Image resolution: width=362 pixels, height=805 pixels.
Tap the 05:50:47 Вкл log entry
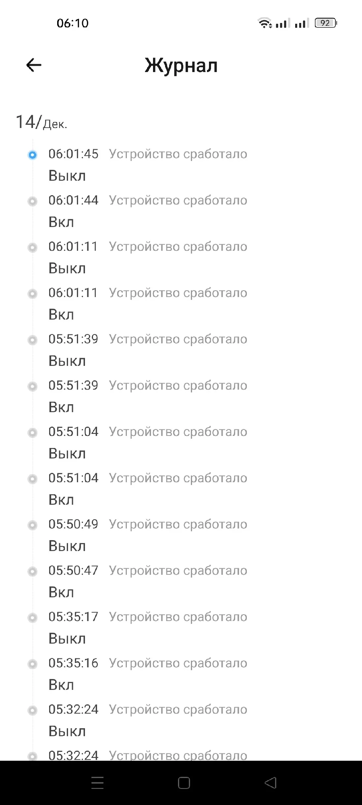pyautogui.click(x=148, y=582)
